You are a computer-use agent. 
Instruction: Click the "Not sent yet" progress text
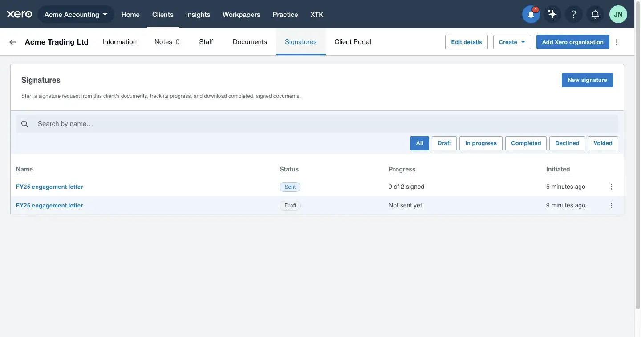pyautogui.click(x=405, y=205)
